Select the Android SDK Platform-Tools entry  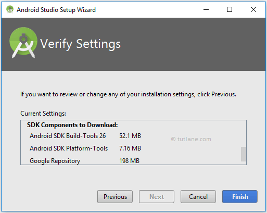click(69, 148)
